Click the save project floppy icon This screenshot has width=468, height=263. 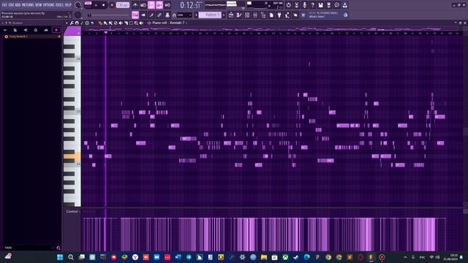(321, 5)
